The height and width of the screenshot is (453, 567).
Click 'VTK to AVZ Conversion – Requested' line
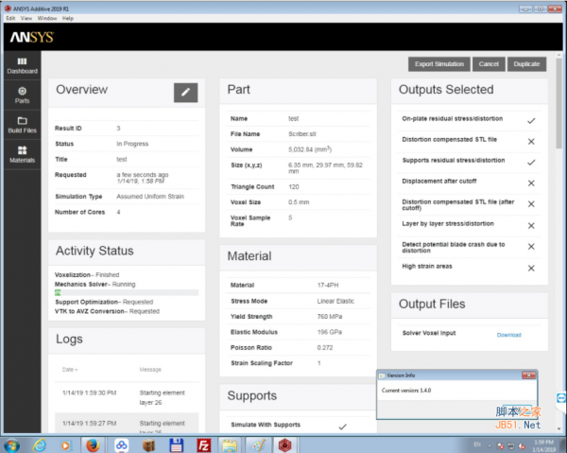coord(107,311)
